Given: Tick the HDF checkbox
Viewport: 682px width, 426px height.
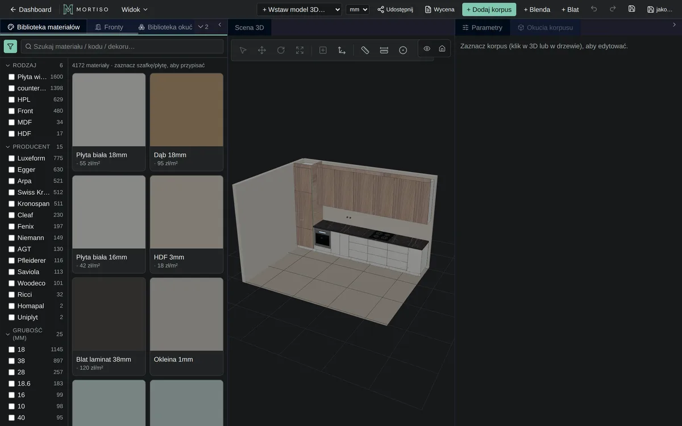Looking at the screenshot, I should coord(11,133).
